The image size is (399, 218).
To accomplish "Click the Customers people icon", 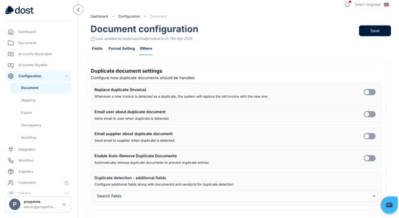I will coord(11,183).
